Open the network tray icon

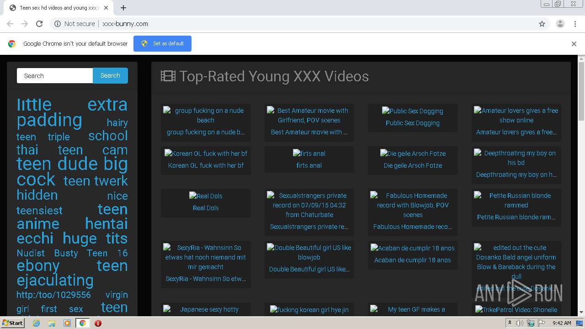531,323
